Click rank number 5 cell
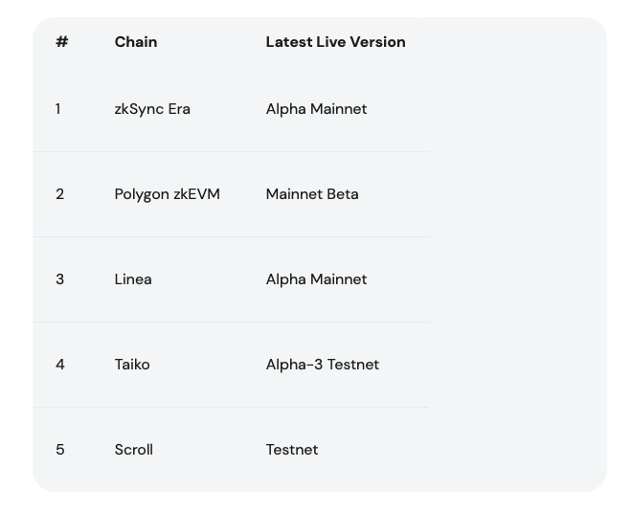 (x=60, y=450)
